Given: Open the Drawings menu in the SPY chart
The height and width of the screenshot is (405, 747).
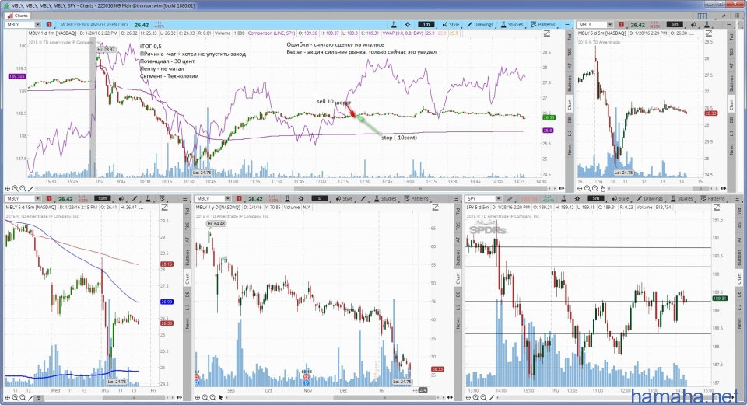Looking at the screenshot, I should [x=650, y=198].
